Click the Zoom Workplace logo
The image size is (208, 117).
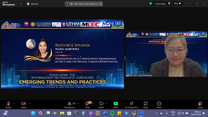9,4
